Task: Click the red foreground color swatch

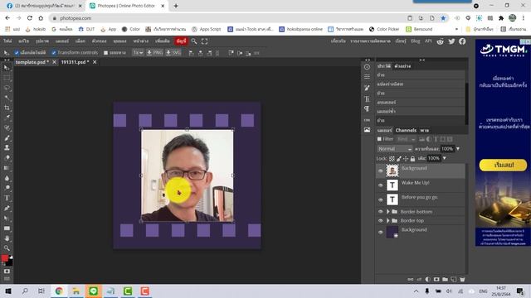Action: pos(4,258)
